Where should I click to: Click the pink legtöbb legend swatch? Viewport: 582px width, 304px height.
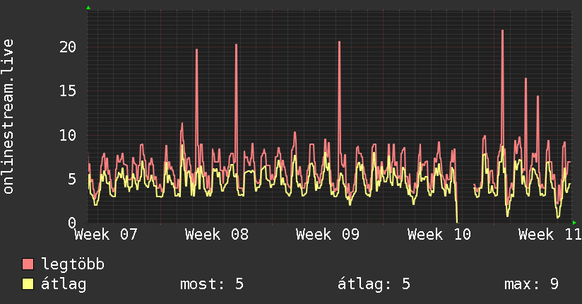tap(28, 264)
